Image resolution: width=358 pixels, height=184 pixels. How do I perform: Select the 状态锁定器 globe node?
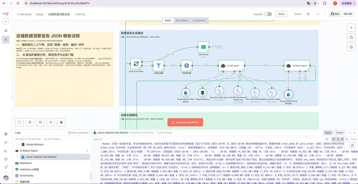pos(187,66)
